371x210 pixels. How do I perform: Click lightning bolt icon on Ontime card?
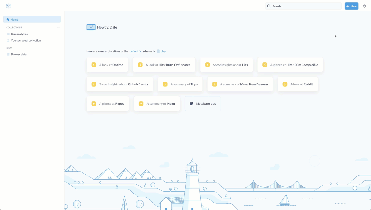(94, 65)
